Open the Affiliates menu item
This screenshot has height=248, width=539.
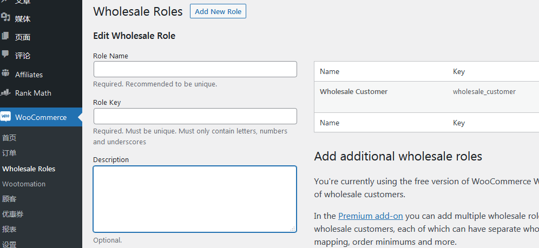[29, 75]
